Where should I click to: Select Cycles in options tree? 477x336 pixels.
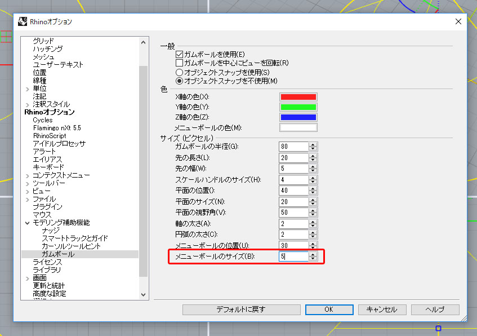click(x=43, y=120)
